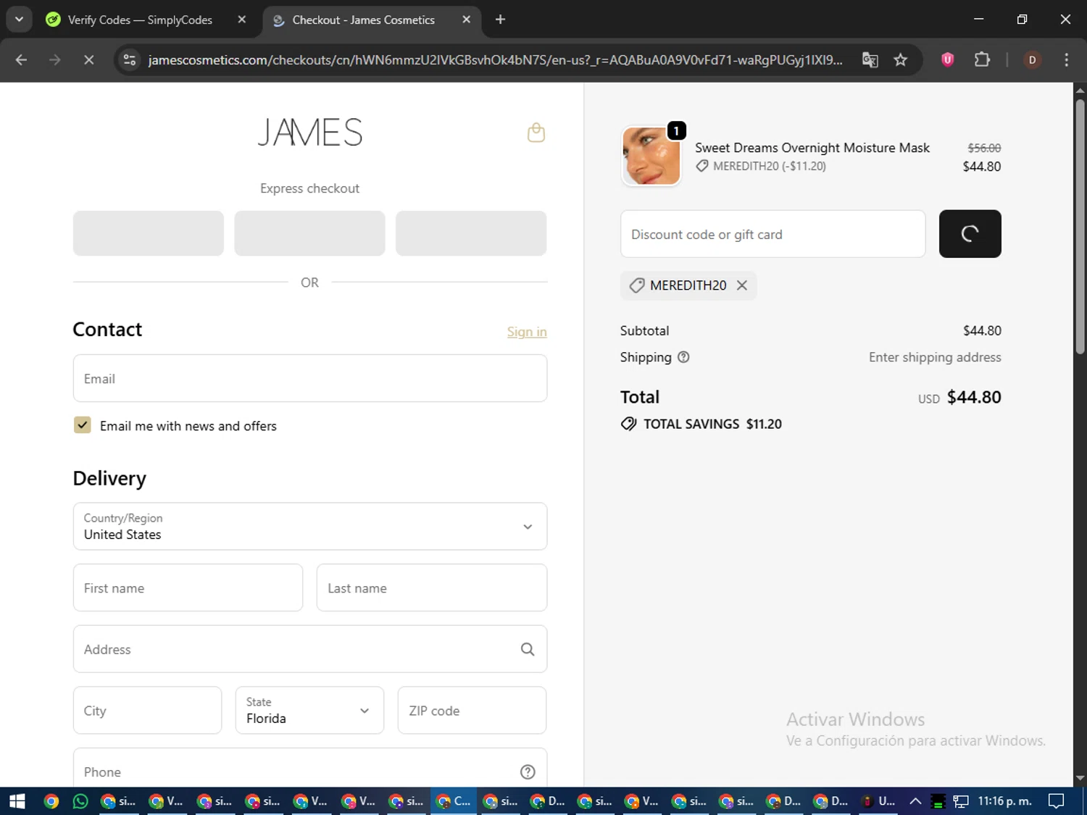Click the MEREDITH20 (-$11.20) line under product

point(761,166)
